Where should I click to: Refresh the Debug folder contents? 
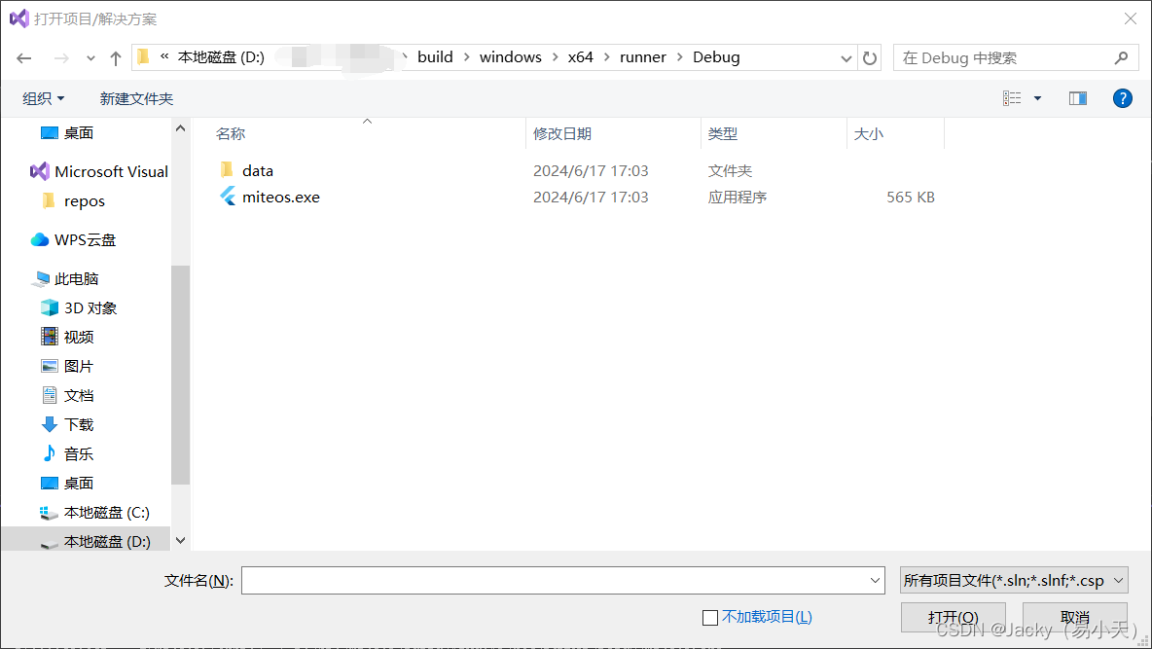(x=869, y=57)
